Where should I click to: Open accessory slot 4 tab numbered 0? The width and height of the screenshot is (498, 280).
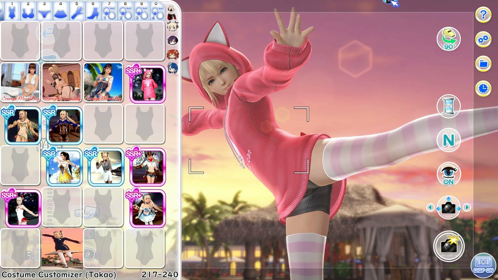(157, 11)
